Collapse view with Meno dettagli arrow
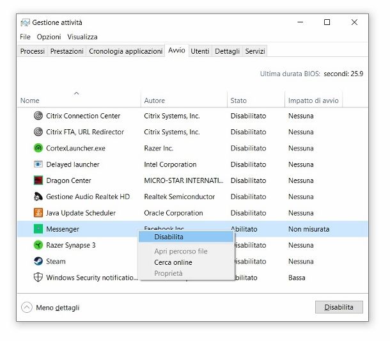The height and width of the screenshot is (341, 390). tap(27, 307)
